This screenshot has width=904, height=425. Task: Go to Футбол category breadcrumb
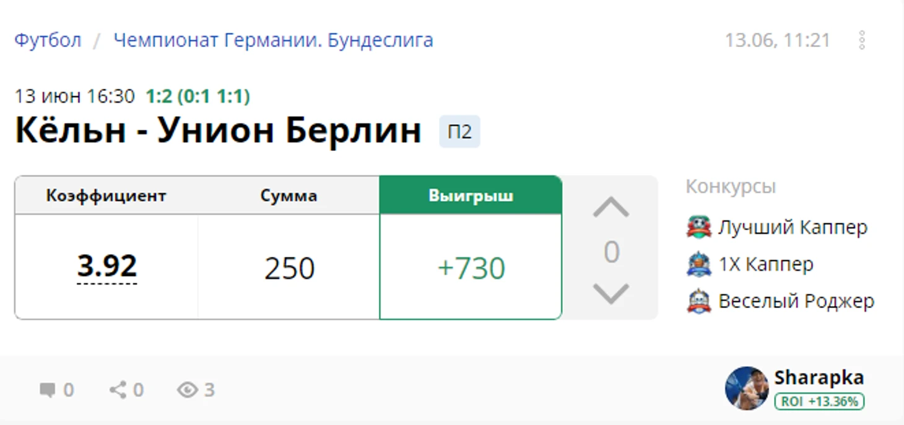(48, 40)
